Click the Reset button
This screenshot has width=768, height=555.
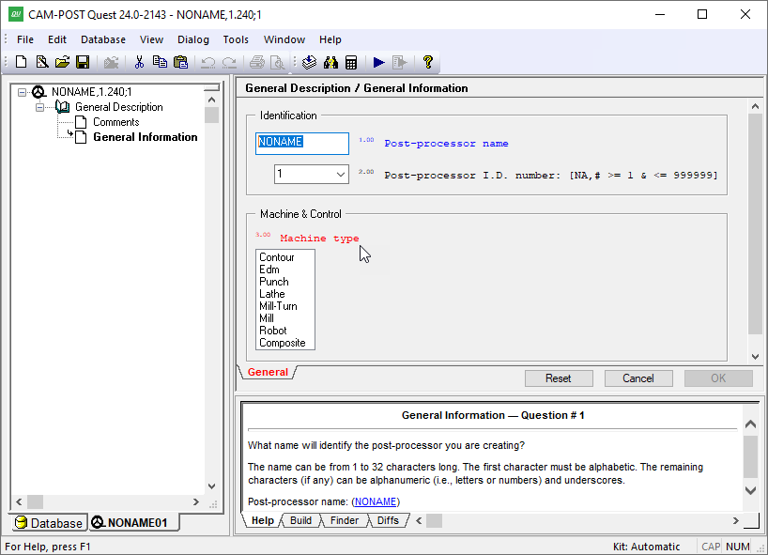click(559, 378)
